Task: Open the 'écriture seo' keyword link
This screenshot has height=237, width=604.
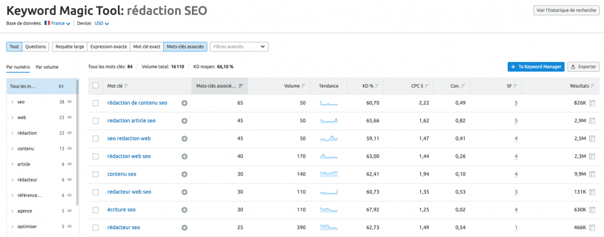Action: point(121,210)
